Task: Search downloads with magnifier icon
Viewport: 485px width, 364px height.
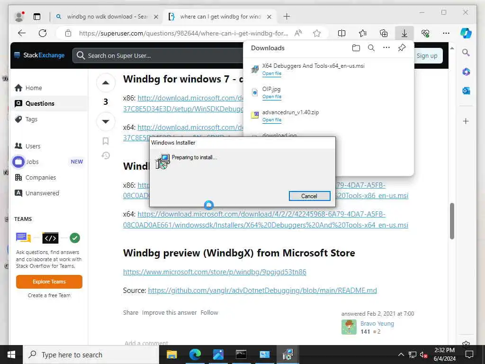Action: [x=371, y=48]
